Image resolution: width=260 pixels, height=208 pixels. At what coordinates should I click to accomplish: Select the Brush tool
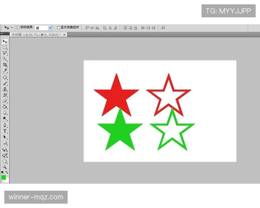click(5, 83)
